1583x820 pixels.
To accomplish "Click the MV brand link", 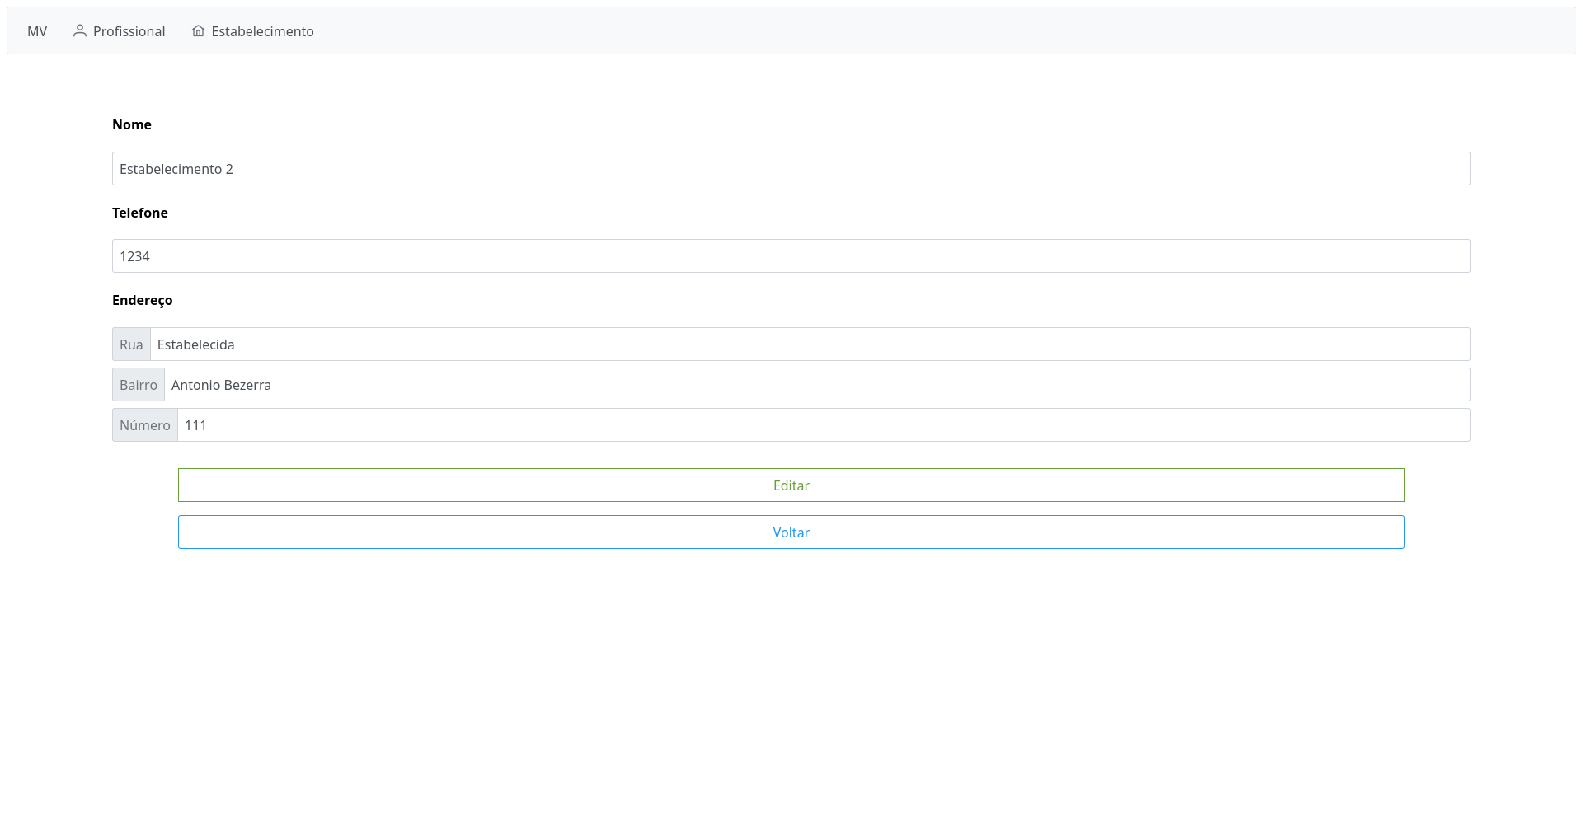I will (37, 31).
